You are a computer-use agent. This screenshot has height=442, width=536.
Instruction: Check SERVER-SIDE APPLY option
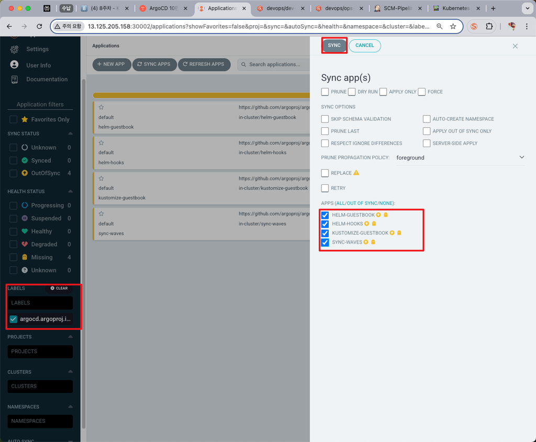427,143
